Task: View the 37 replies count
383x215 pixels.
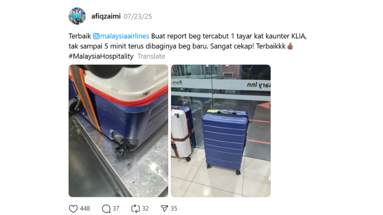Action: click(116, 209)
